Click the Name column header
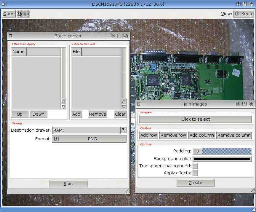The image size is (256, 212). pyautogui.click(x=19, y=52)
